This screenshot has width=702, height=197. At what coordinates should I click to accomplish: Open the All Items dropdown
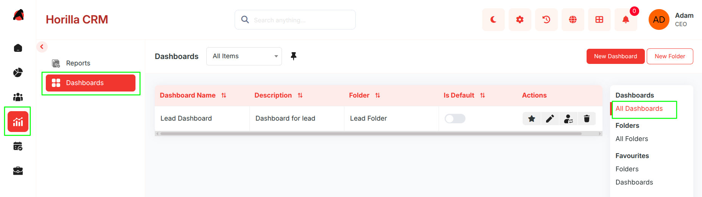(244, 56)
